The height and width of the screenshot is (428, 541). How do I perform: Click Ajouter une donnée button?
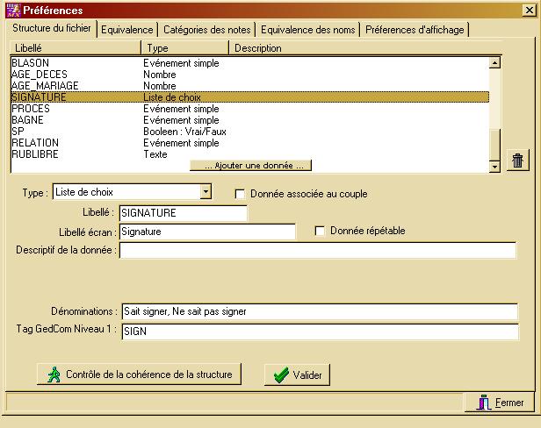[x=251, y=166]
